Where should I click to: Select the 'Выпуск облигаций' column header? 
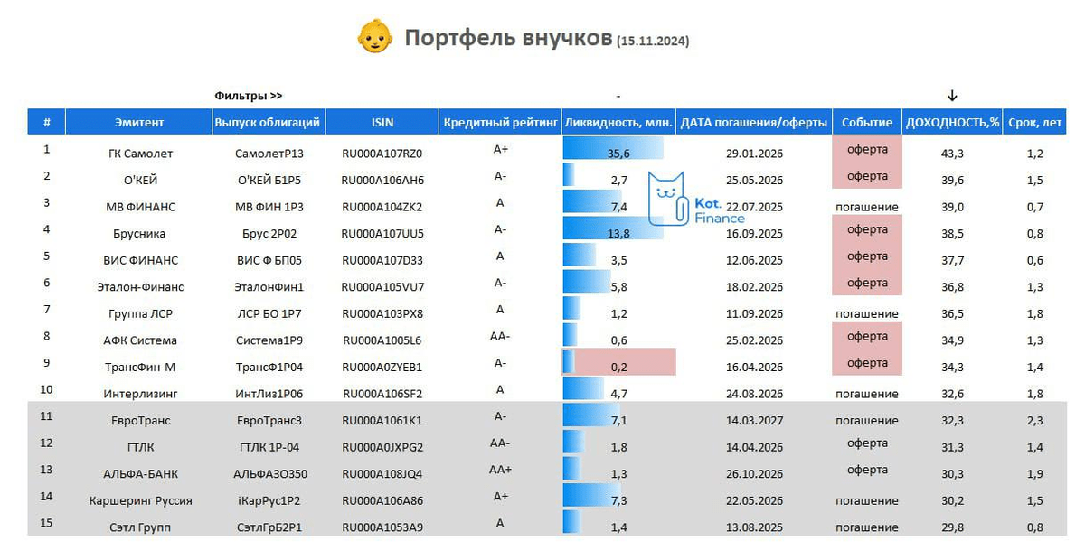[269, 123]
